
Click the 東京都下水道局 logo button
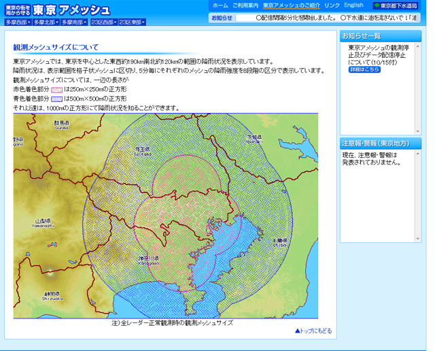pos(396,6)
